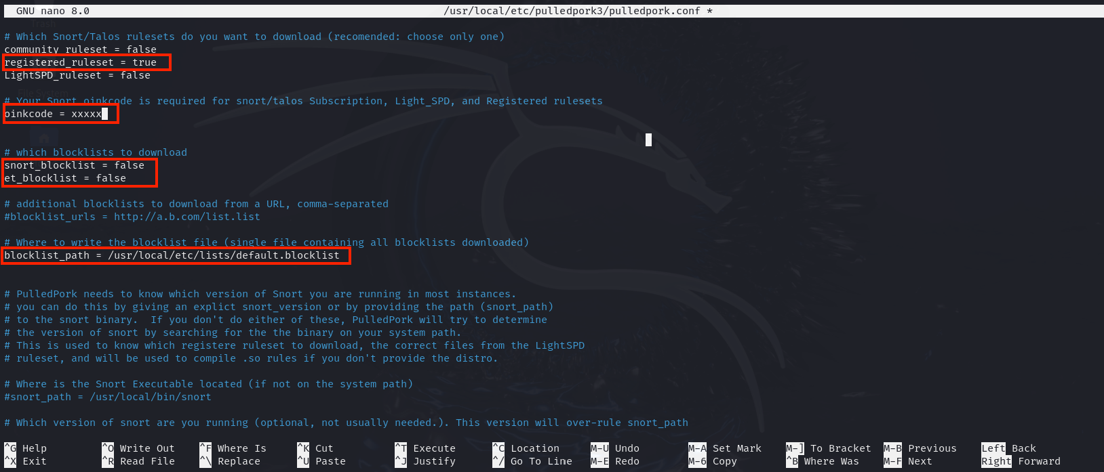Viewport: 1104px width, 472px height.
Task: Click the Left Back shortcut
Action: tap(1008, 448)
